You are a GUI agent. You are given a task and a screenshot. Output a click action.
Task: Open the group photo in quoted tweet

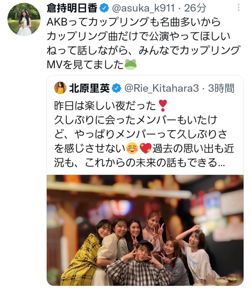[x=145, y=230]
